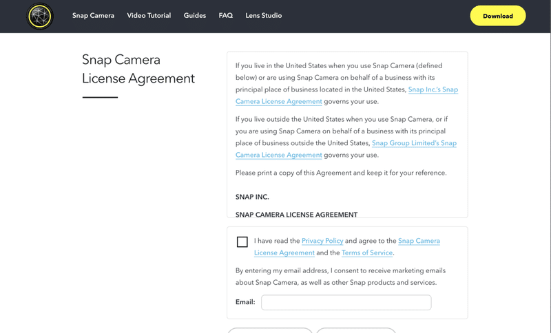Open Snap Group Limited's Snap Camera License Agreement link
The height and width of the screenshot is (333, 551).
point(414,143)
